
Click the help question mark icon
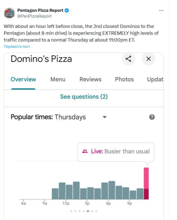point(152,117)
